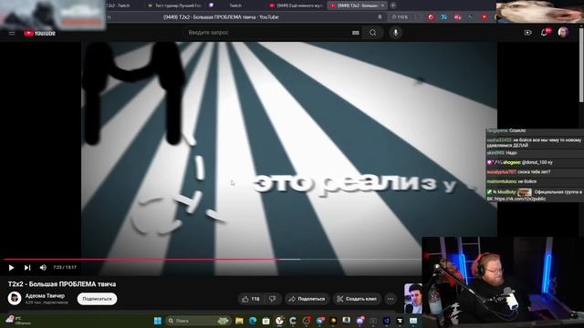Open the YouTube account avatar menu
Screen dimensions: 584x328
[563, 33]
